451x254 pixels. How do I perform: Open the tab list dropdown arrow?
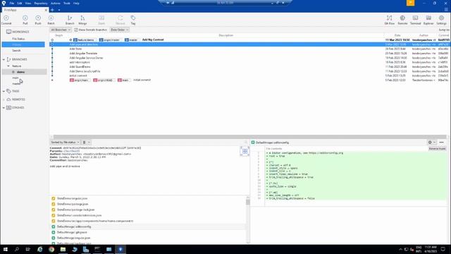(59, 10)
